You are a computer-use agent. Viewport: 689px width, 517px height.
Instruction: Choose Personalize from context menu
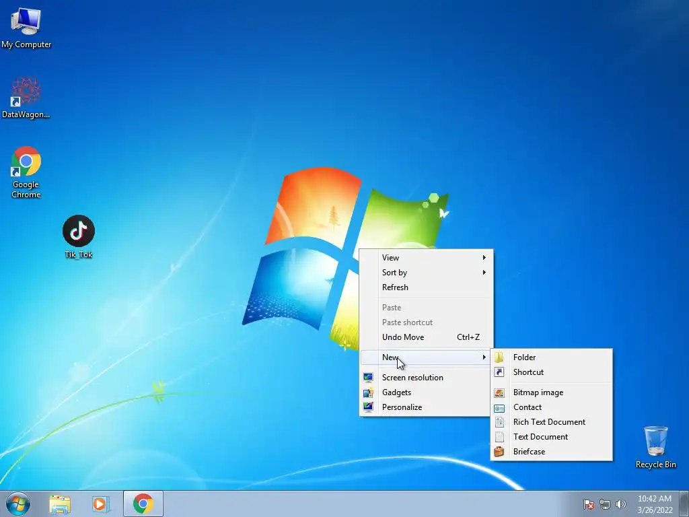[426, 407]
